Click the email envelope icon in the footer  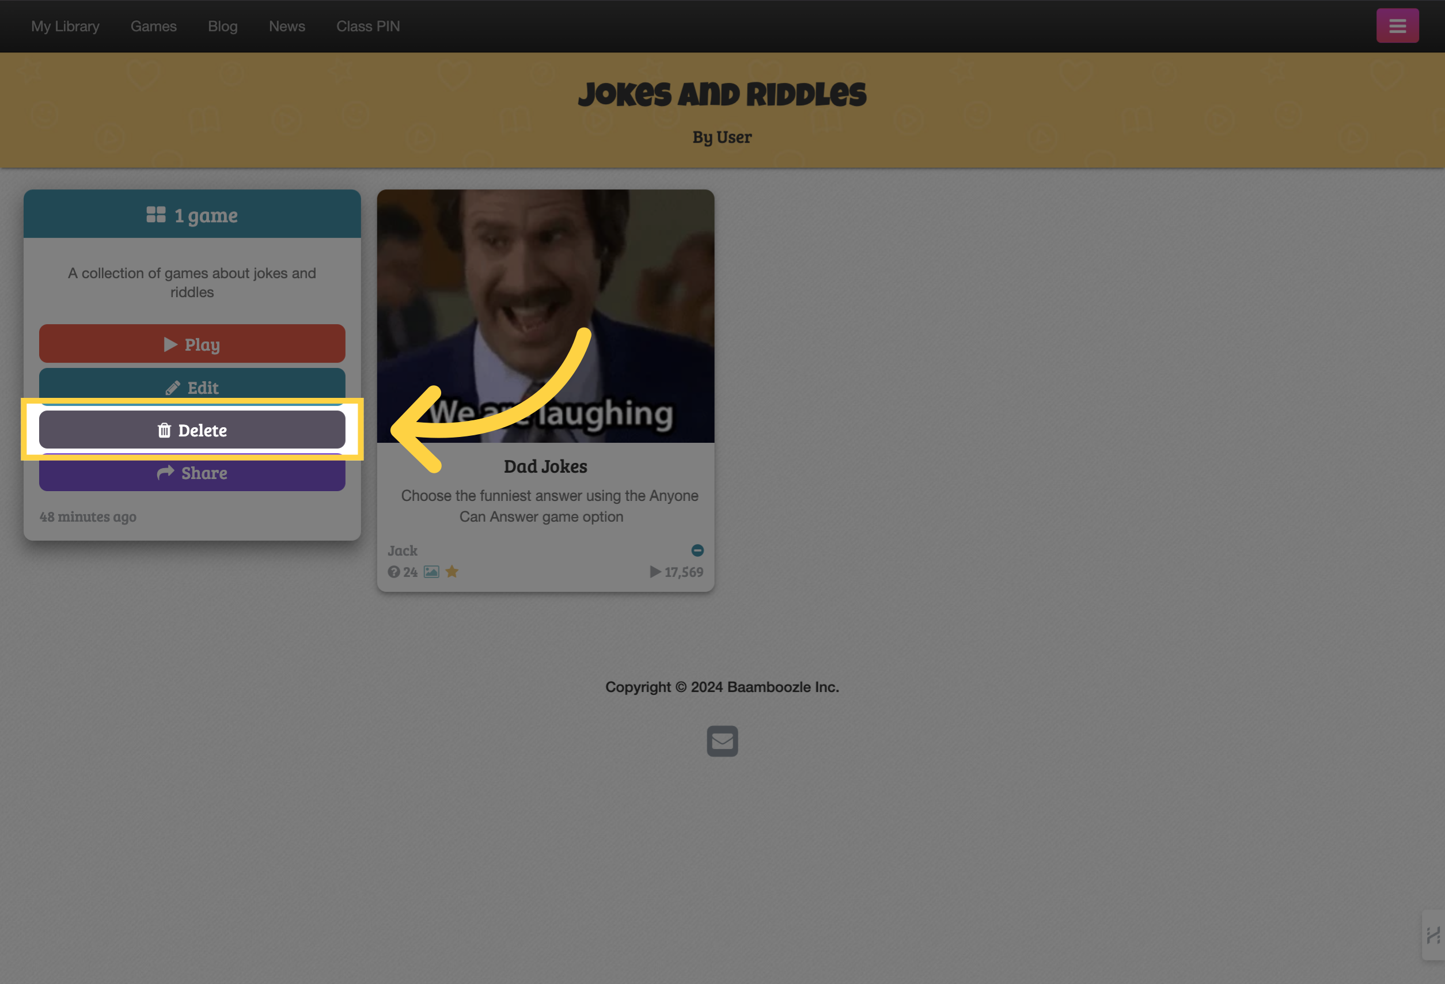coord(722,741)
